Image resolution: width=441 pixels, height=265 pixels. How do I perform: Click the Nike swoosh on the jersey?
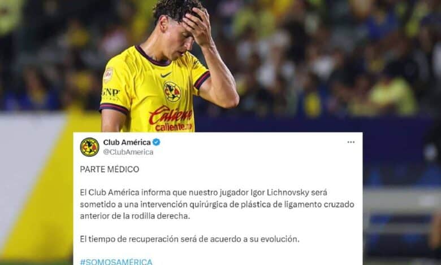tap(166, 75)
